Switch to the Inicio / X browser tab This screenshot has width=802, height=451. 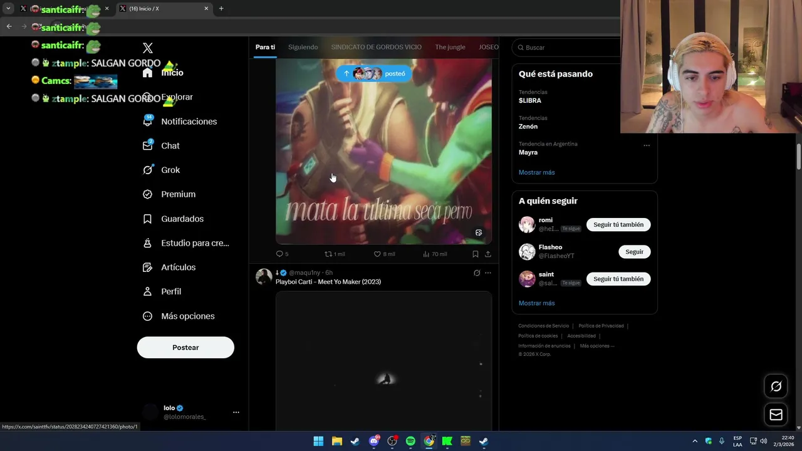[x=164, y=9]
